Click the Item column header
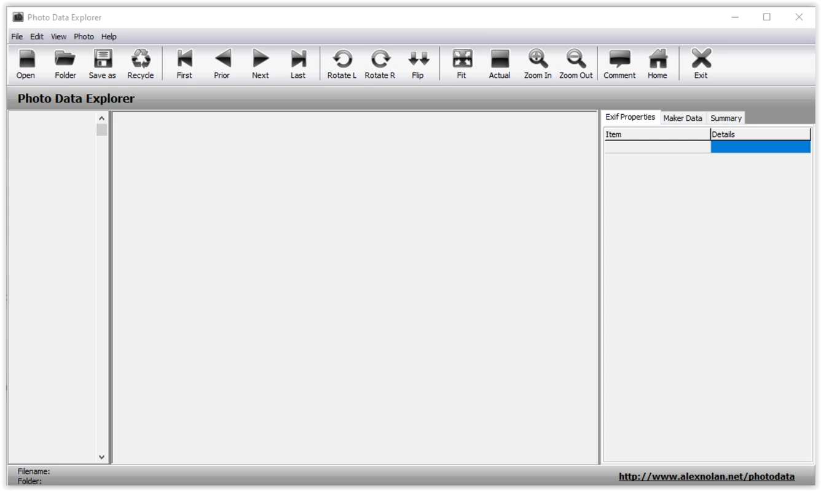 [657, 134]
